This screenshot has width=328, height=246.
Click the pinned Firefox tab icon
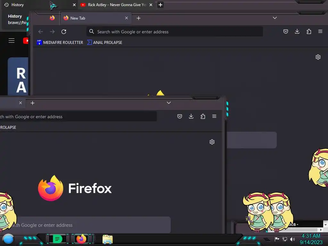52,18
